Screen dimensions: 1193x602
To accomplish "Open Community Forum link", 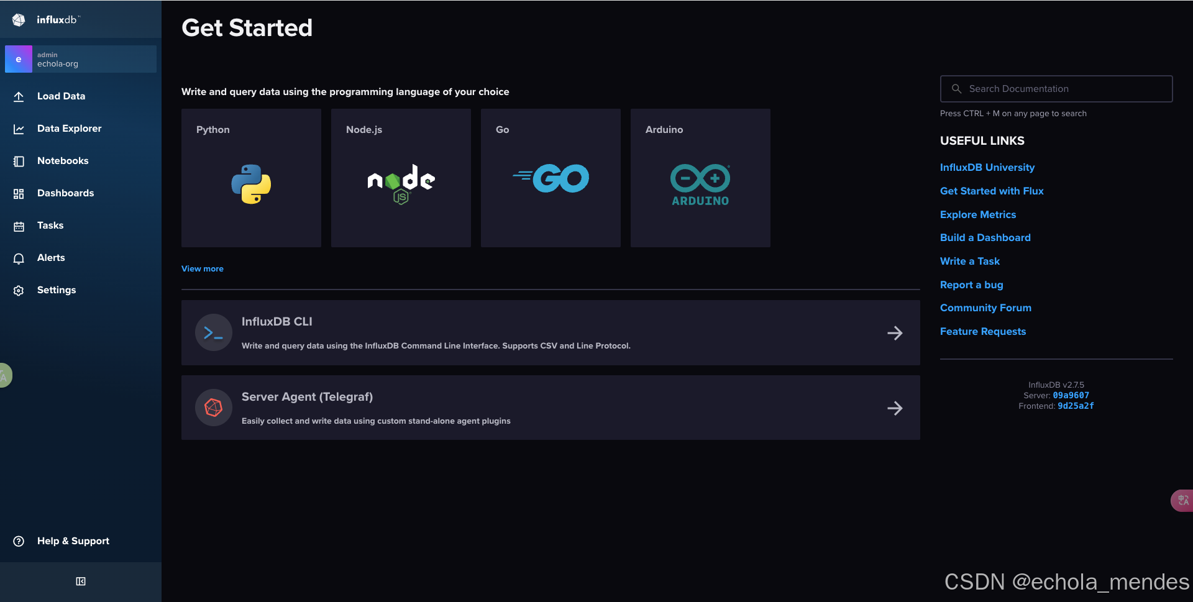I will tap(985, 308).
